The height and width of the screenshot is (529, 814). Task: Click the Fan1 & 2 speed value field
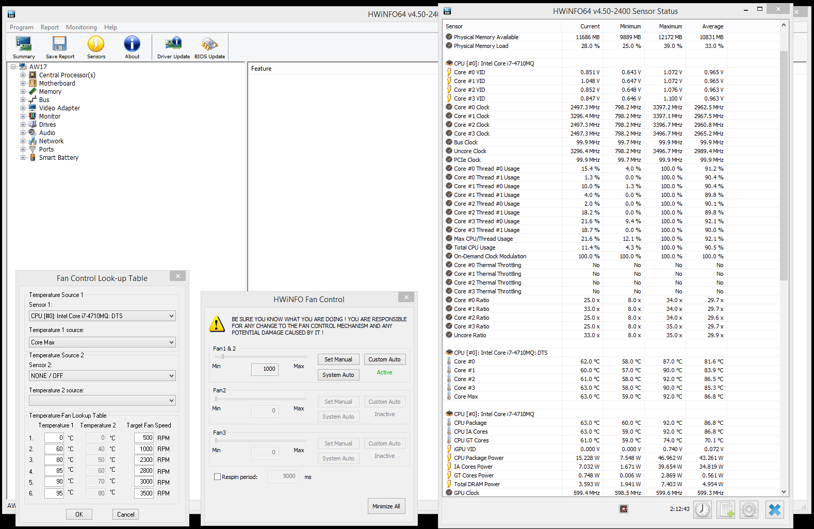pyautogui.click(x=265, y=369)
